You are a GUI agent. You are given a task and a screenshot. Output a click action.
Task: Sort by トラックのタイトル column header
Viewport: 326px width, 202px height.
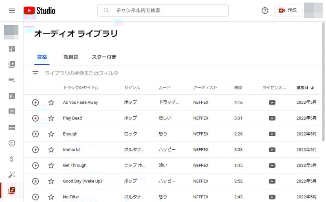[81, 88]
